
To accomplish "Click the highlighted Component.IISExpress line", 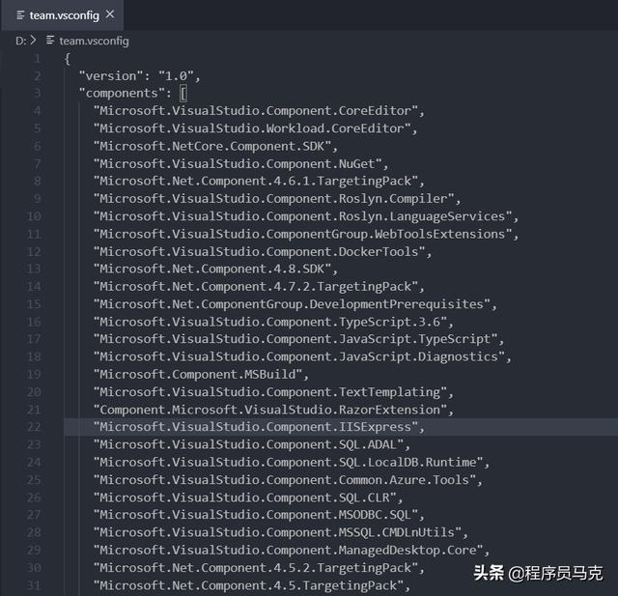I will [x=259, y=427].
